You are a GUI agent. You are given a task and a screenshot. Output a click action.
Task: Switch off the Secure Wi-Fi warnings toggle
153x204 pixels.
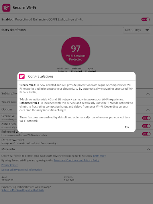(146, 118)
